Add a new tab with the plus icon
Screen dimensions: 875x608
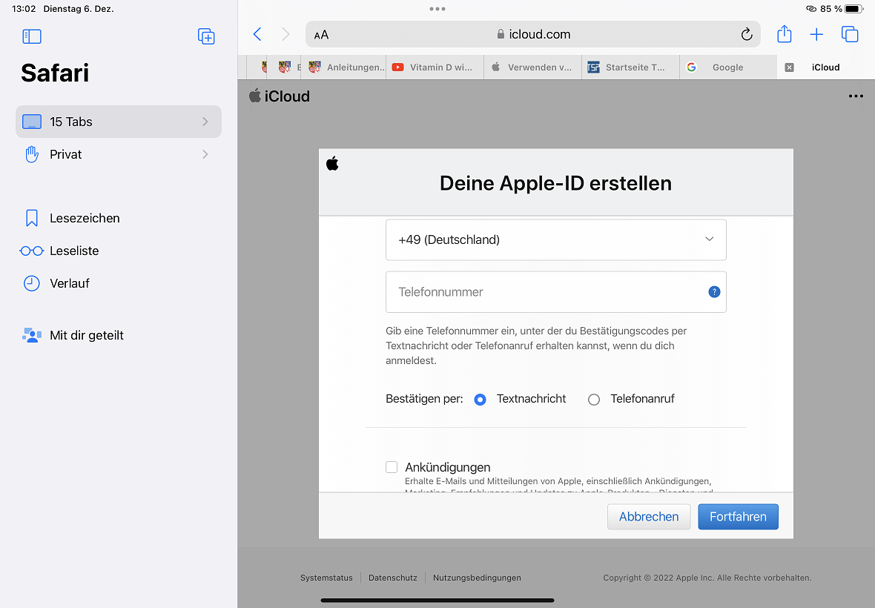(816, 35)
